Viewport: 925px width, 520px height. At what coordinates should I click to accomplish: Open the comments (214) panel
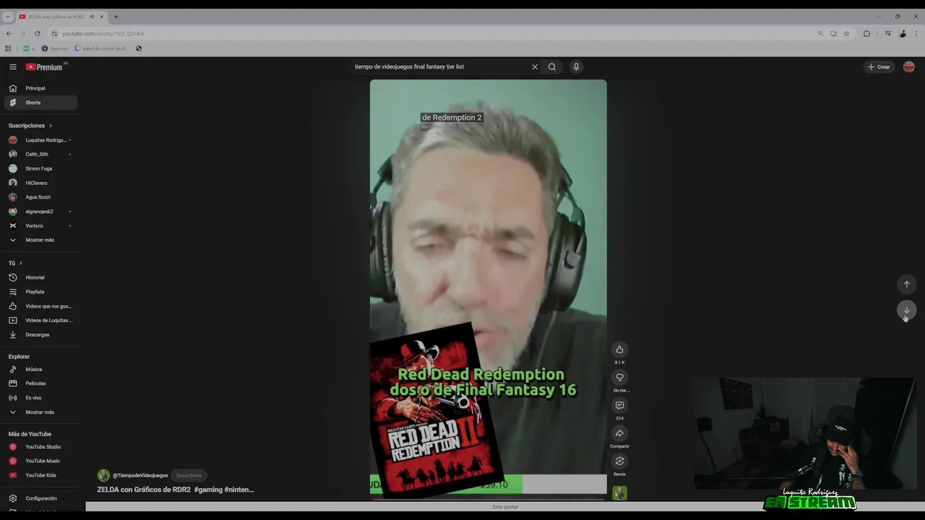click(x=619, y=405)
